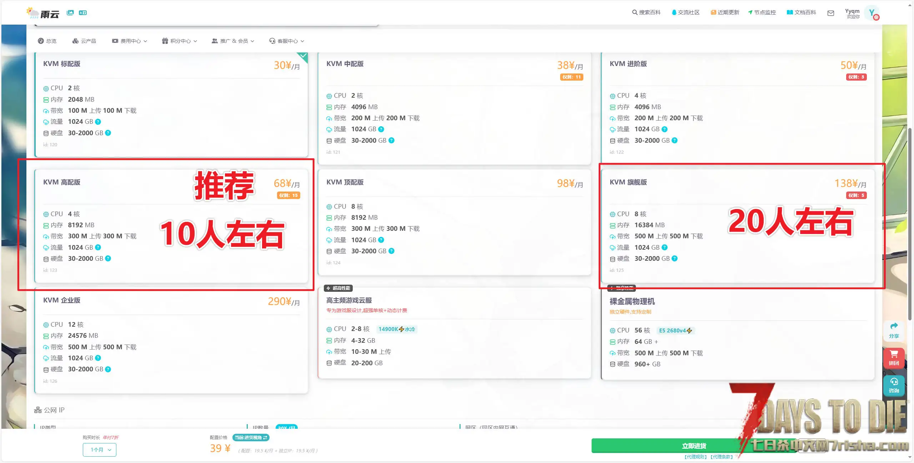Click disk help icon in KVM 旗舰版

674,258
